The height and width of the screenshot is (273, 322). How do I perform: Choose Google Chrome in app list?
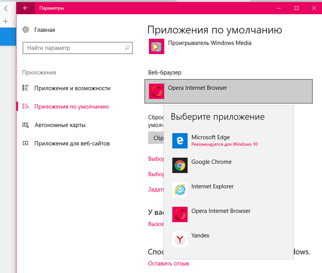click(x=229, y=165)
